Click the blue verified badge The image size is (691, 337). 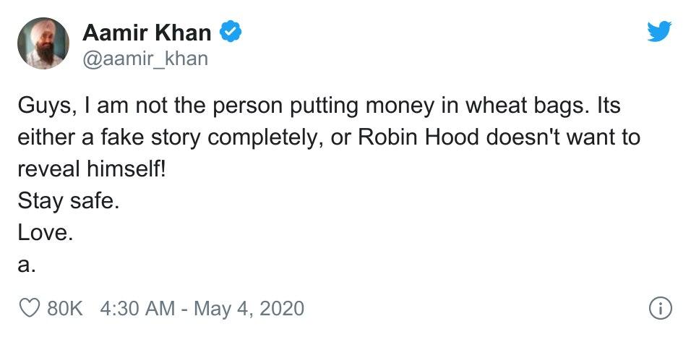coord(230,32)
